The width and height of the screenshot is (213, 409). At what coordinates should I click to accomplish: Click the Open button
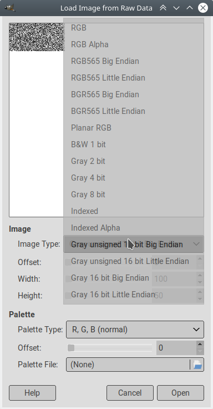180,393
